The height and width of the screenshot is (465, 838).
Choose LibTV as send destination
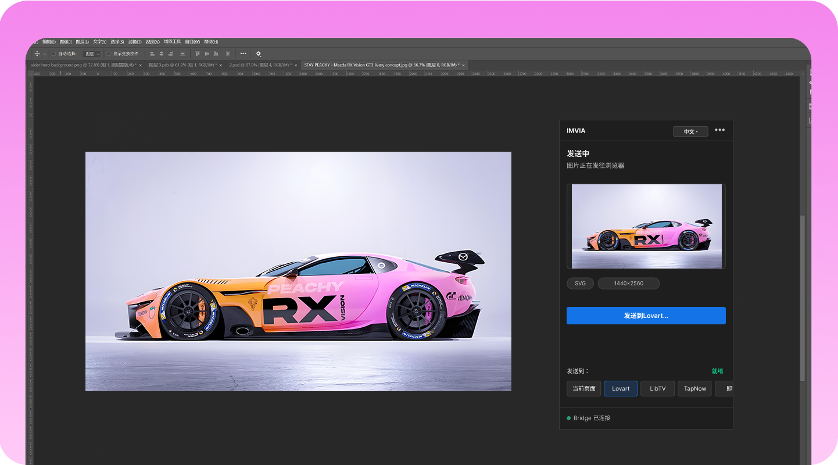click(658, 388)
